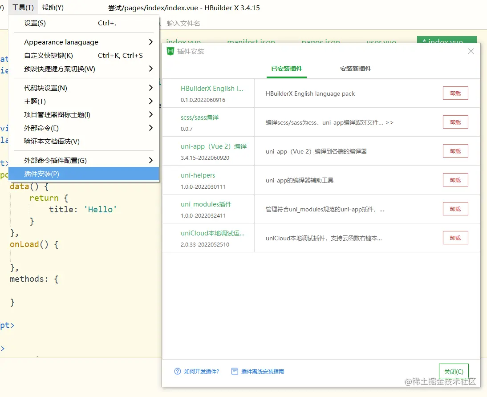487x397 pixels.
Task: Open 如何开发插件? link
Action: [x=202, y=372]
